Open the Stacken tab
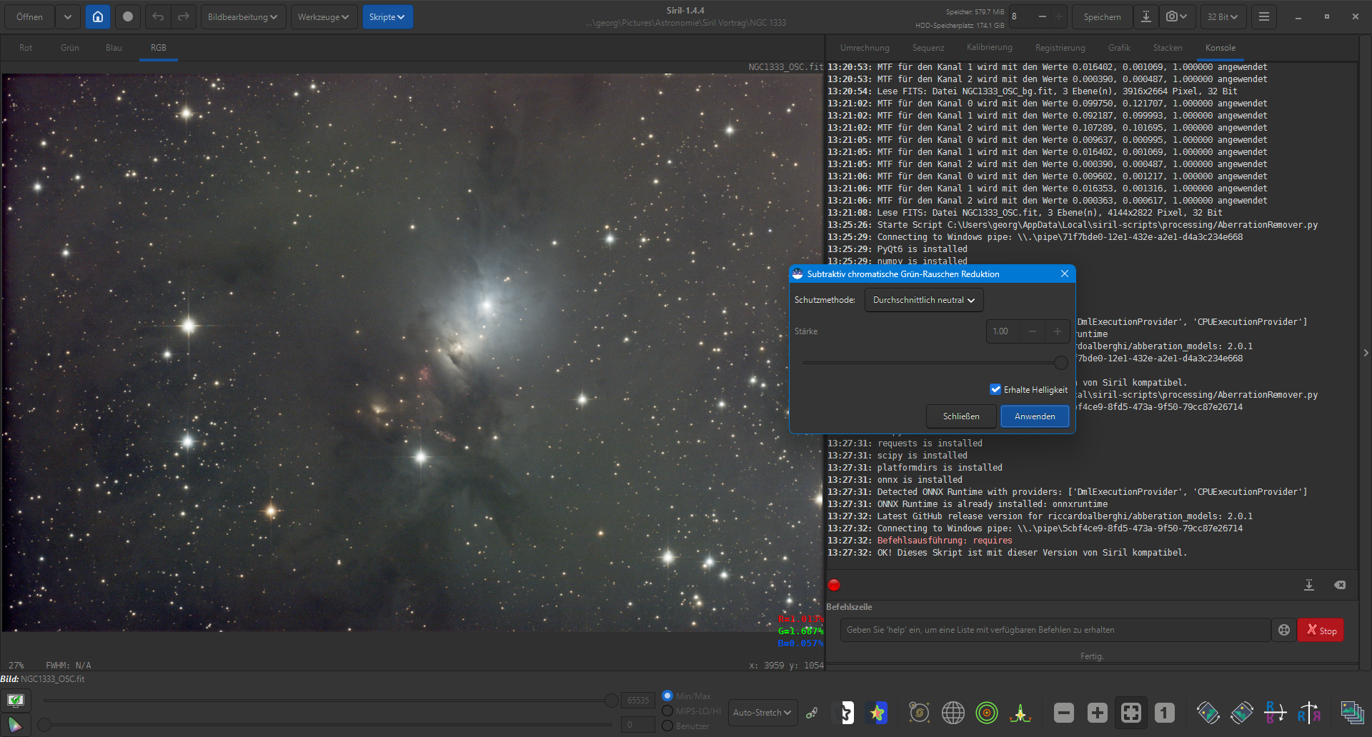The image size is (1372, 737). point(1168,48)
